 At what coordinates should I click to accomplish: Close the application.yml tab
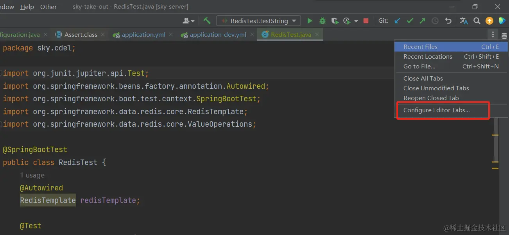coord(171,34)
